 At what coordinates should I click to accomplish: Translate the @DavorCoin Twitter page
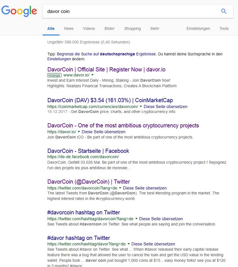point(145,188)
